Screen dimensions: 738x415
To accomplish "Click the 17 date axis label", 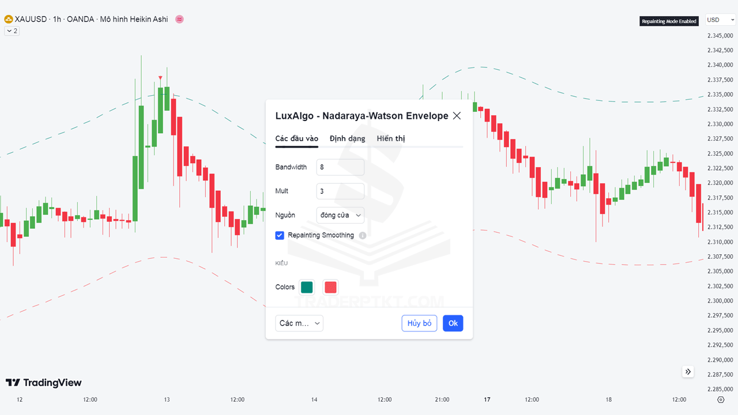I will click(x=487, y=399).
